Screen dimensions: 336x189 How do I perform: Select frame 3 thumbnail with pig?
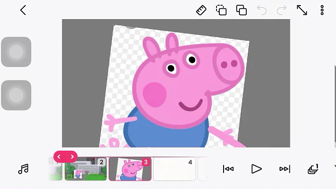tap(130, 169)
